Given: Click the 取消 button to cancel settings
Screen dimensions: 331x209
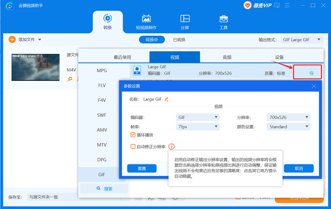Looking at the screenshot, I should [299, 168].
